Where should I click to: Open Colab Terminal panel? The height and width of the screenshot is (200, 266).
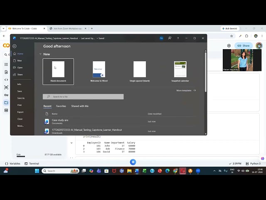[x=32, y=164]
